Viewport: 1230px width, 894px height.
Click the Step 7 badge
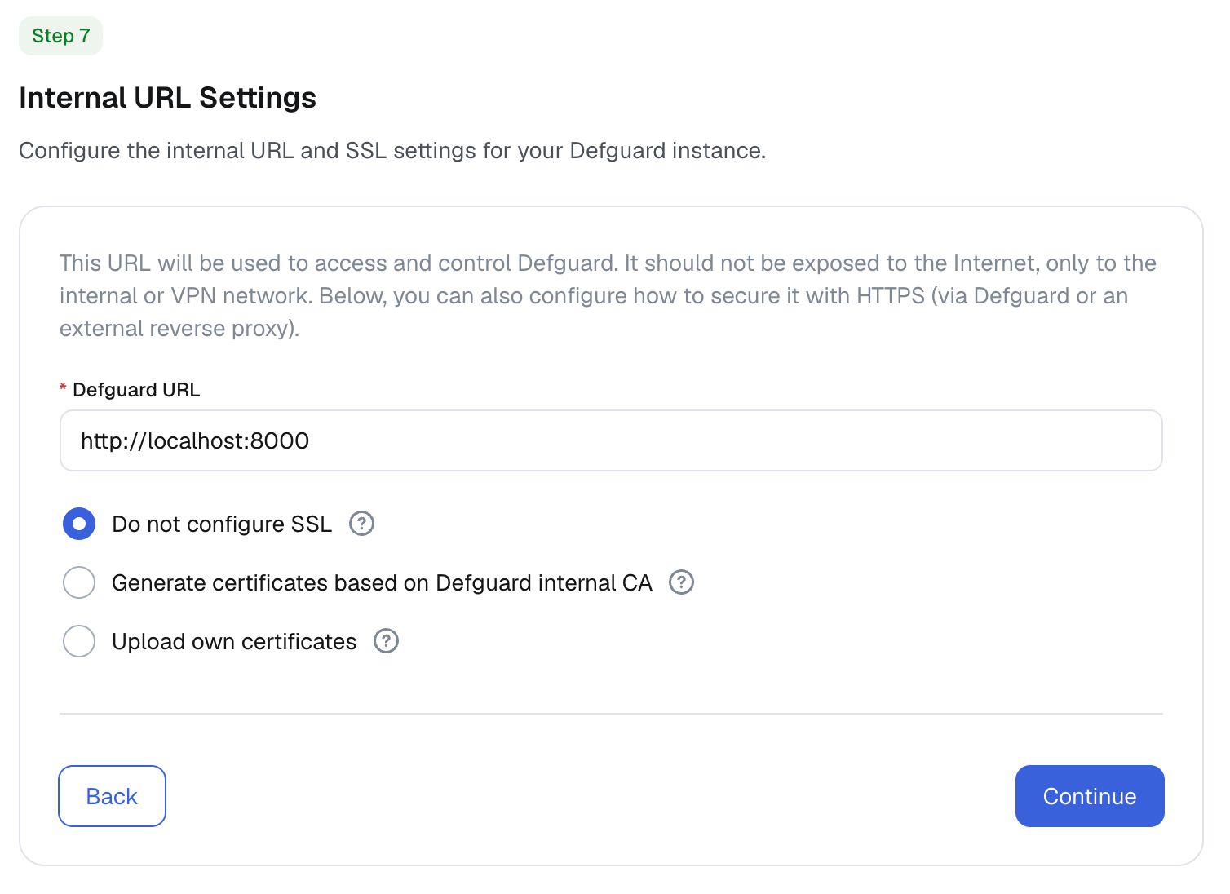[60, 36]
